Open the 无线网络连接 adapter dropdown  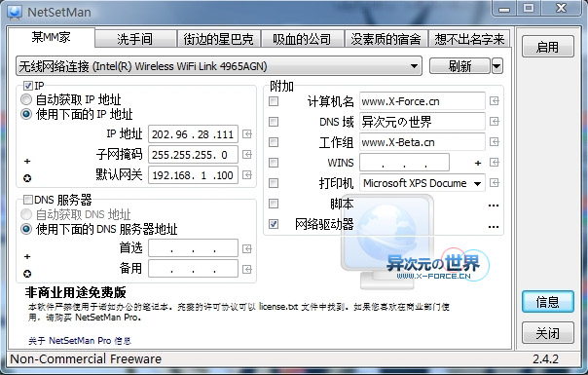[x=219, y=66]
